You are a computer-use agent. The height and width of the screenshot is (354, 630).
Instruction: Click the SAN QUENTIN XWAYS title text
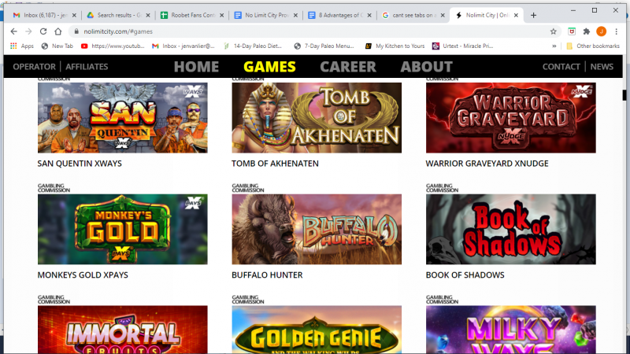[x=80, y=164]
